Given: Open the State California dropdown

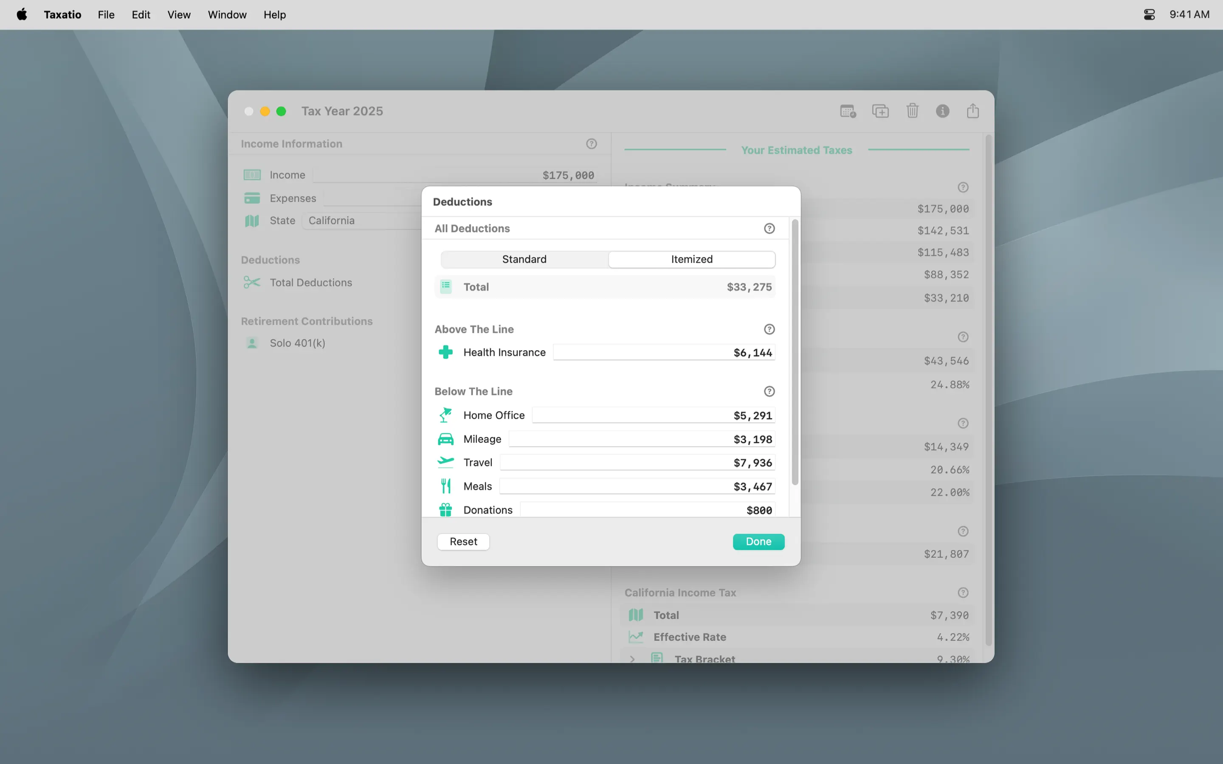Looking at the screenshot, I should (362, 221).
